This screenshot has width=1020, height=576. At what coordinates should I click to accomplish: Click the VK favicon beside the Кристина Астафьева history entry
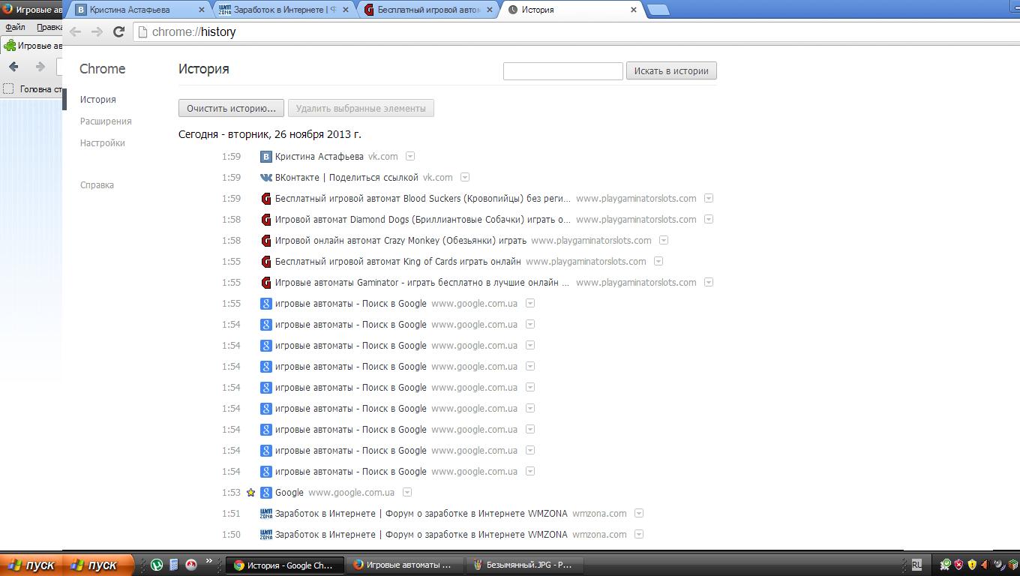pyautogui.click(x=265, y=157)
